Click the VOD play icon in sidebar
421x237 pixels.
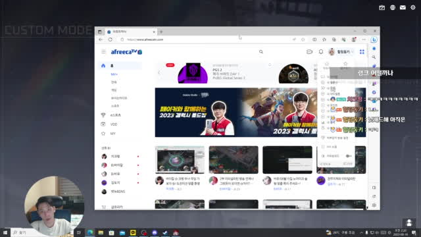103,124
